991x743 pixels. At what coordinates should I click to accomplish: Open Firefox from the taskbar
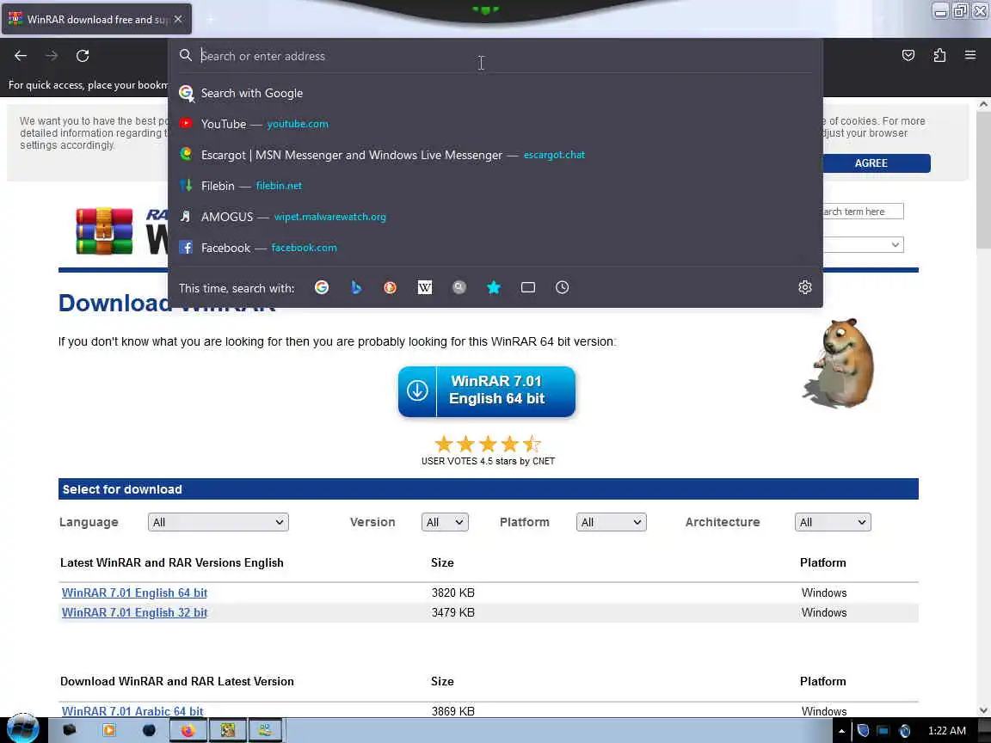188,730
